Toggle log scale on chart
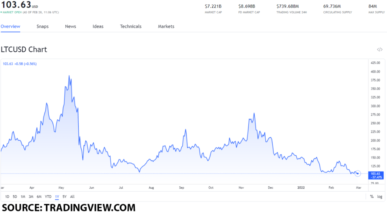This screenshot has width=387, height=212. tap(379, 197)
